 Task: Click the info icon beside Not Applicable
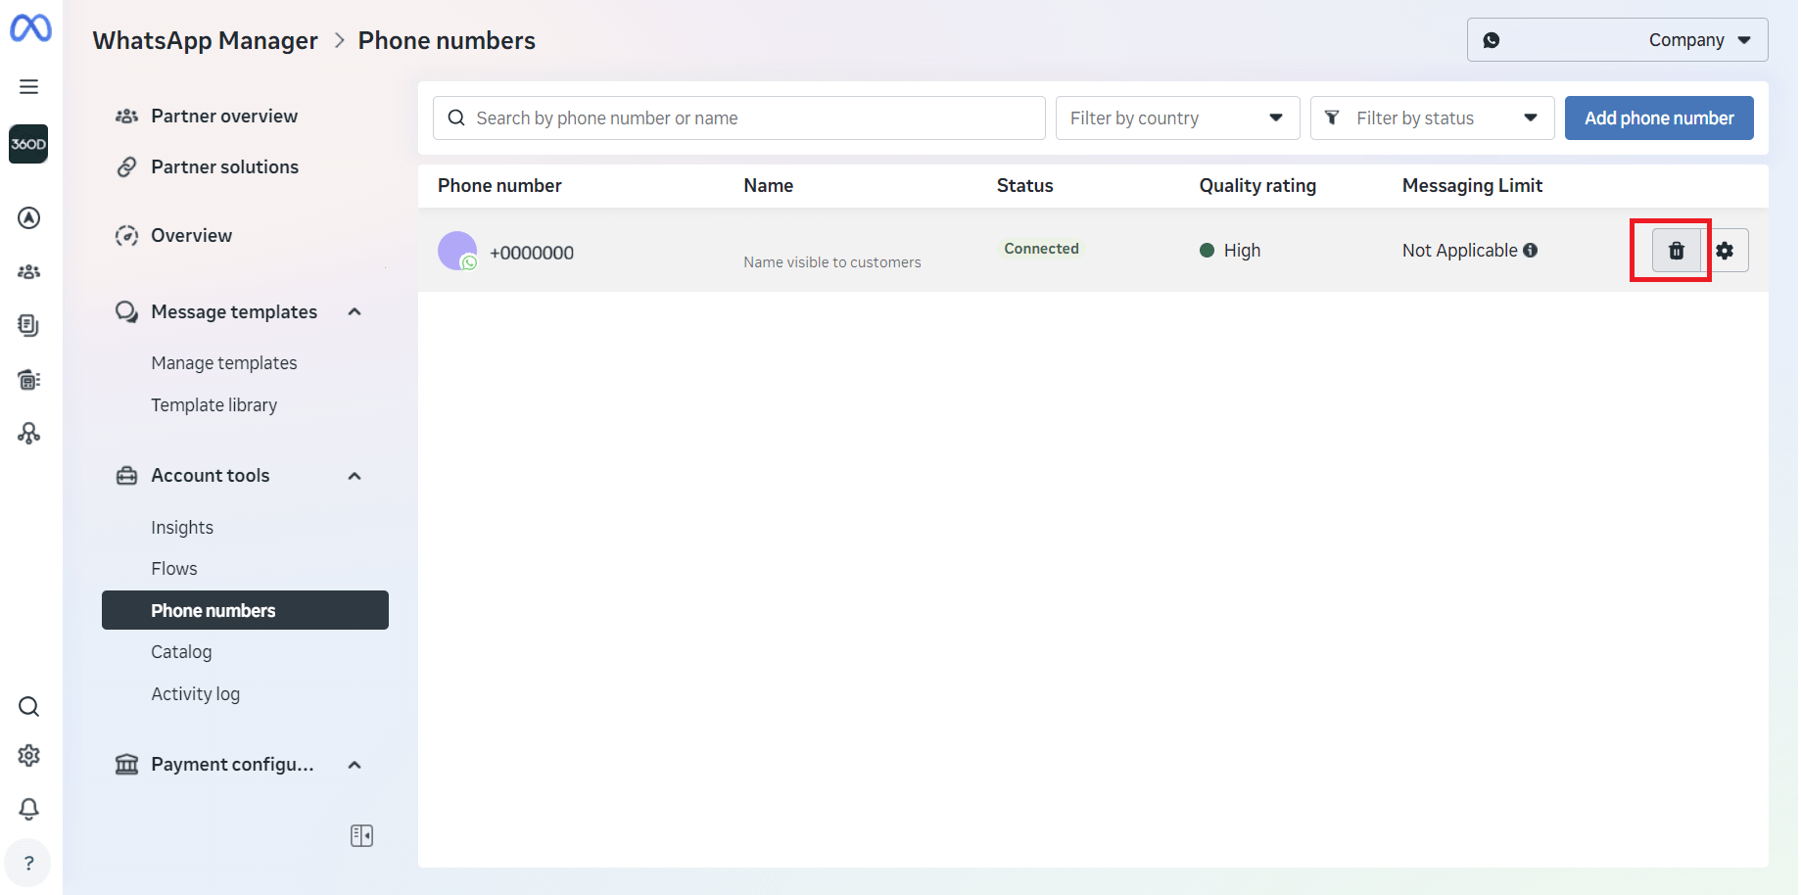[x=1530, y=250]
